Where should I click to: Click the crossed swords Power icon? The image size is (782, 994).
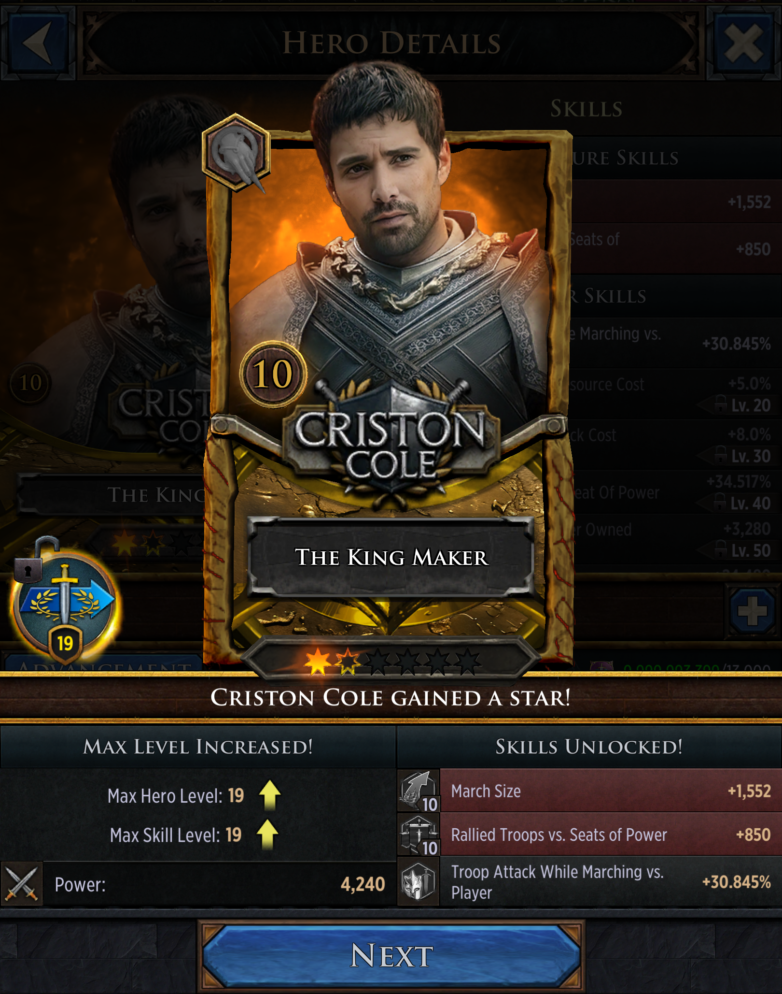(x=21, y=883)
